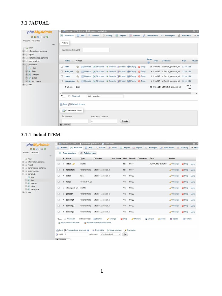Click the Table name field under Create new table
Image resolution: width=222 pixels, height=296 pixels.
click(x=75, y=121)
